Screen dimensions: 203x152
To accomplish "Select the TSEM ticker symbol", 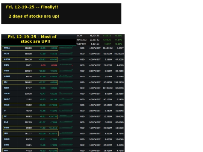I will 7,93.
